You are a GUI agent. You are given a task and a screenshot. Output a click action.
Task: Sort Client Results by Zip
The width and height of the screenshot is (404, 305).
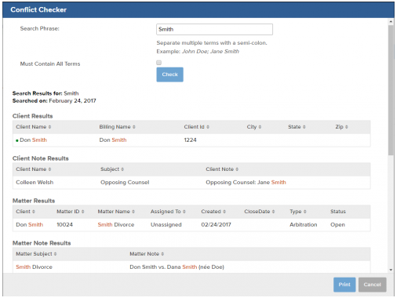click(x=341, y=127)
